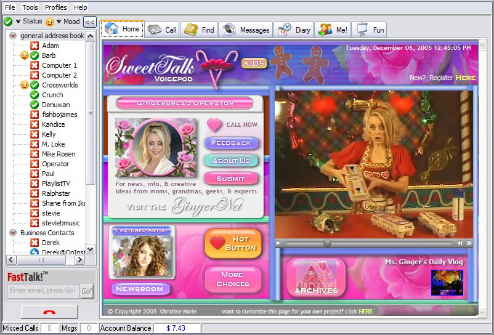The image size is (494, 335).
Task: Open the gingerbread house Archives icon
Action: [316, 278]
